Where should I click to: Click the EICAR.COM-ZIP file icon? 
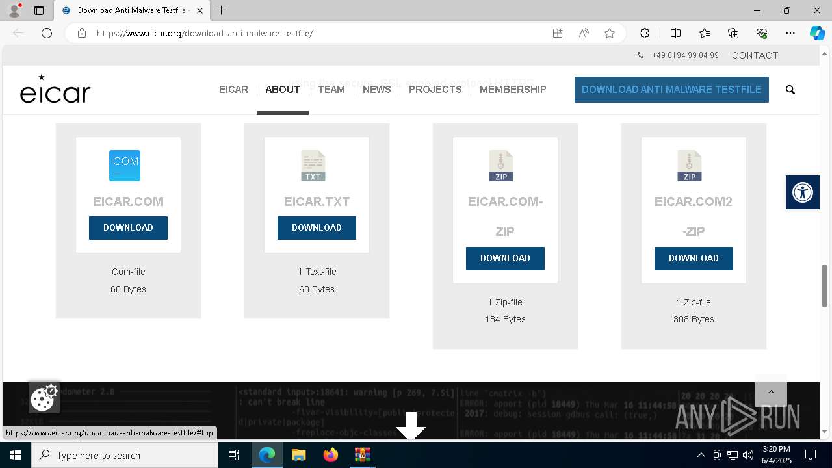[501, 166]
